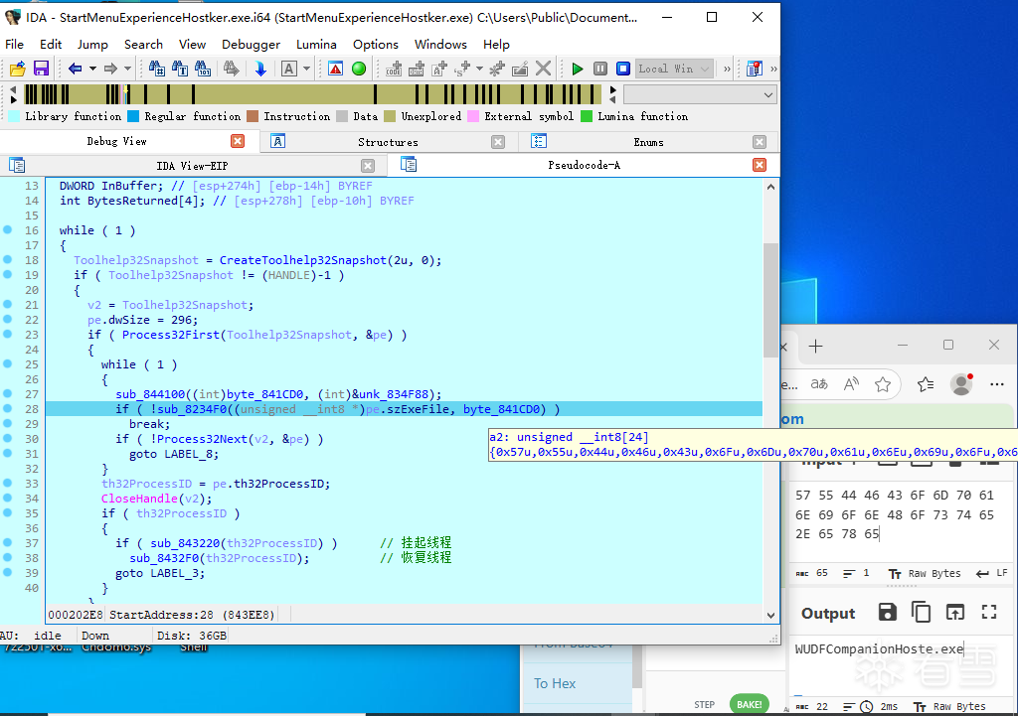Click the Regular function color swatch

click(133, 116)
